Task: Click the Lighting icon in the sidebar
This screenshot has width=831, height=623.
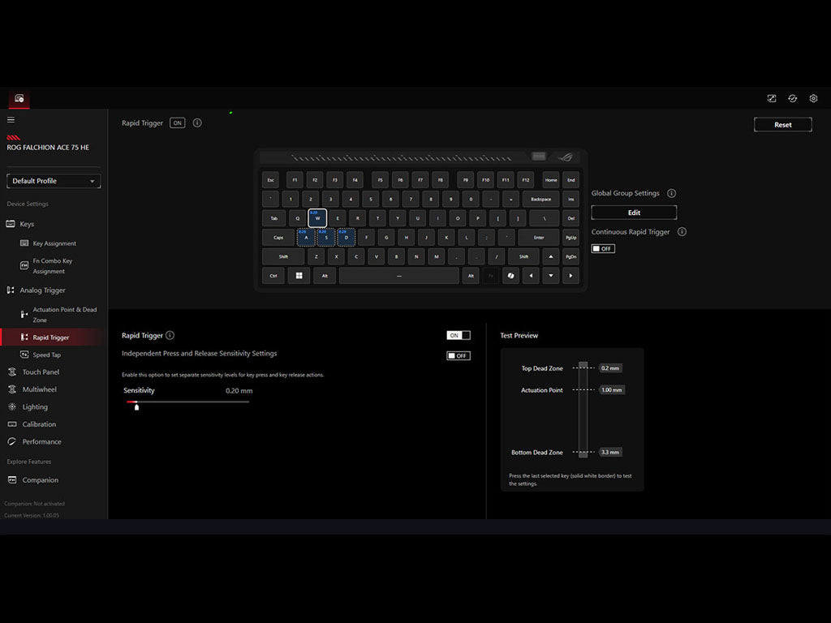Action: point(11,407)
